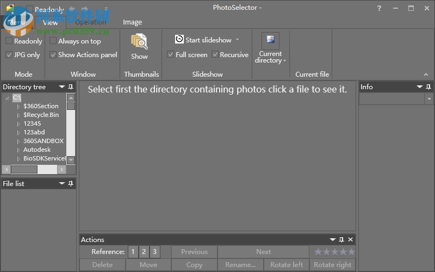Open File list panel options arrow
Screen dimensions: 435x272
click(x=62, y=183)
